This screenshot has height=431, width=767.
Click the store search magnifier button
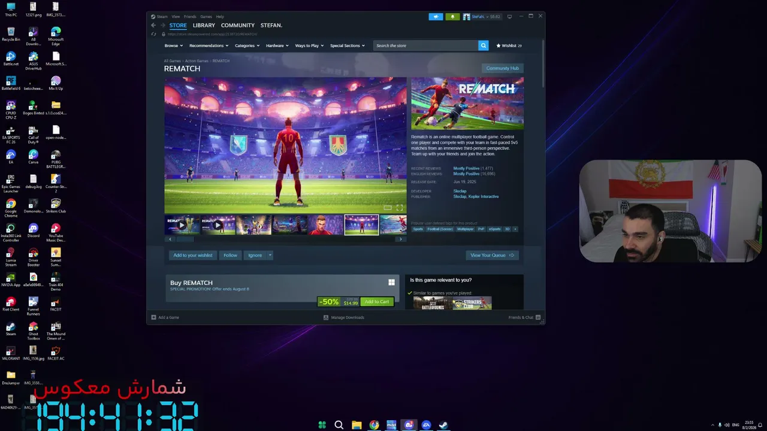click(x=483, y=45)
